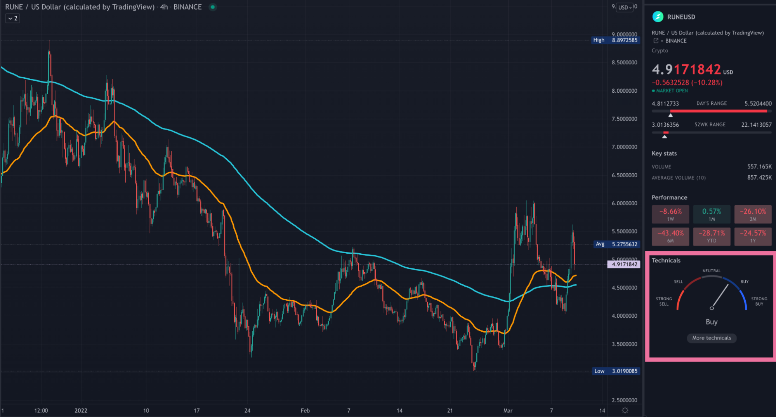Viewport: 776px width, 417px height.
Task: Open the USD currency dropdown
Action: [x=625, y=7]
